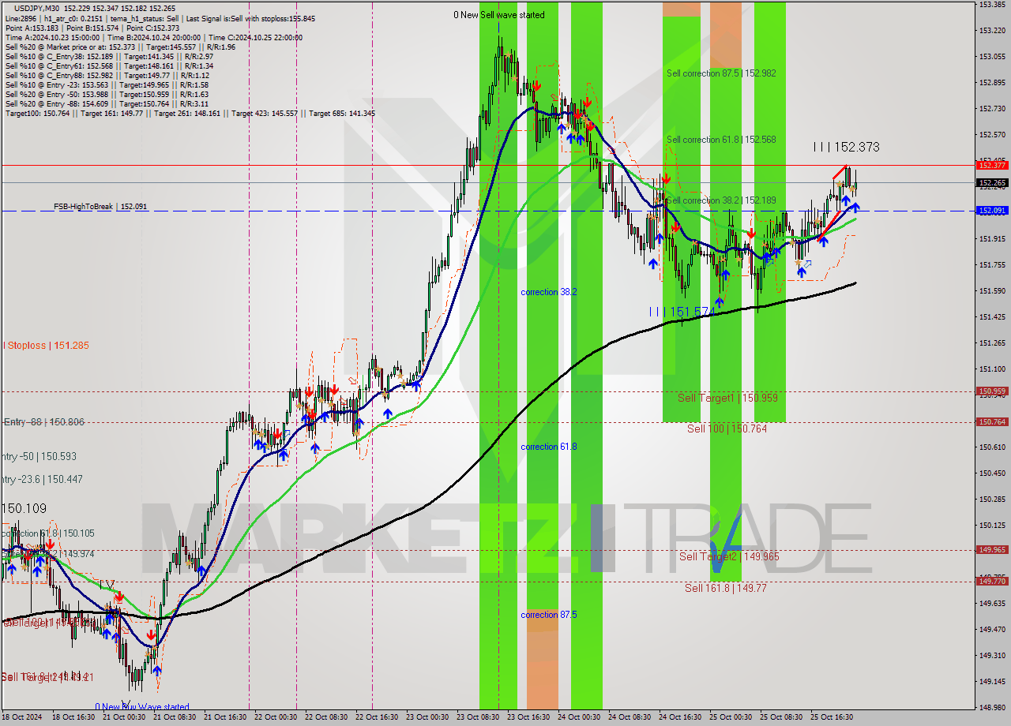Select the 'Sell %20 @ Entry -88' line
Viewport: 1011px width, 726px height.
click(107, 103)
